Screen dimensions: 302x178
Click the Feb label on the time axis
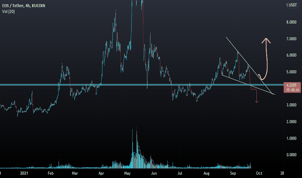click(51, 173)
